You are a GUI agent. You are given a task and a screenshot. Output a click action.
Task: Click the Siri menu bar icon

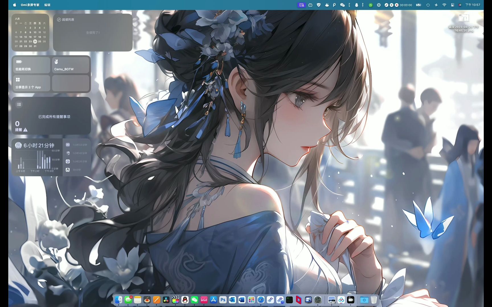tap(460, 5)
